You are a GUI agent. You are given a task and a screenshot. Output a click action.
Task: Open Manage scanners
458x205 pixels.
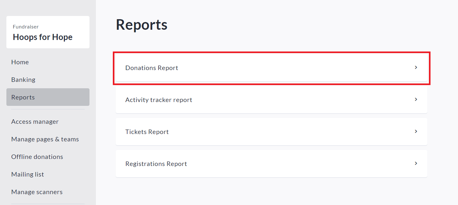tap(37, 192)
